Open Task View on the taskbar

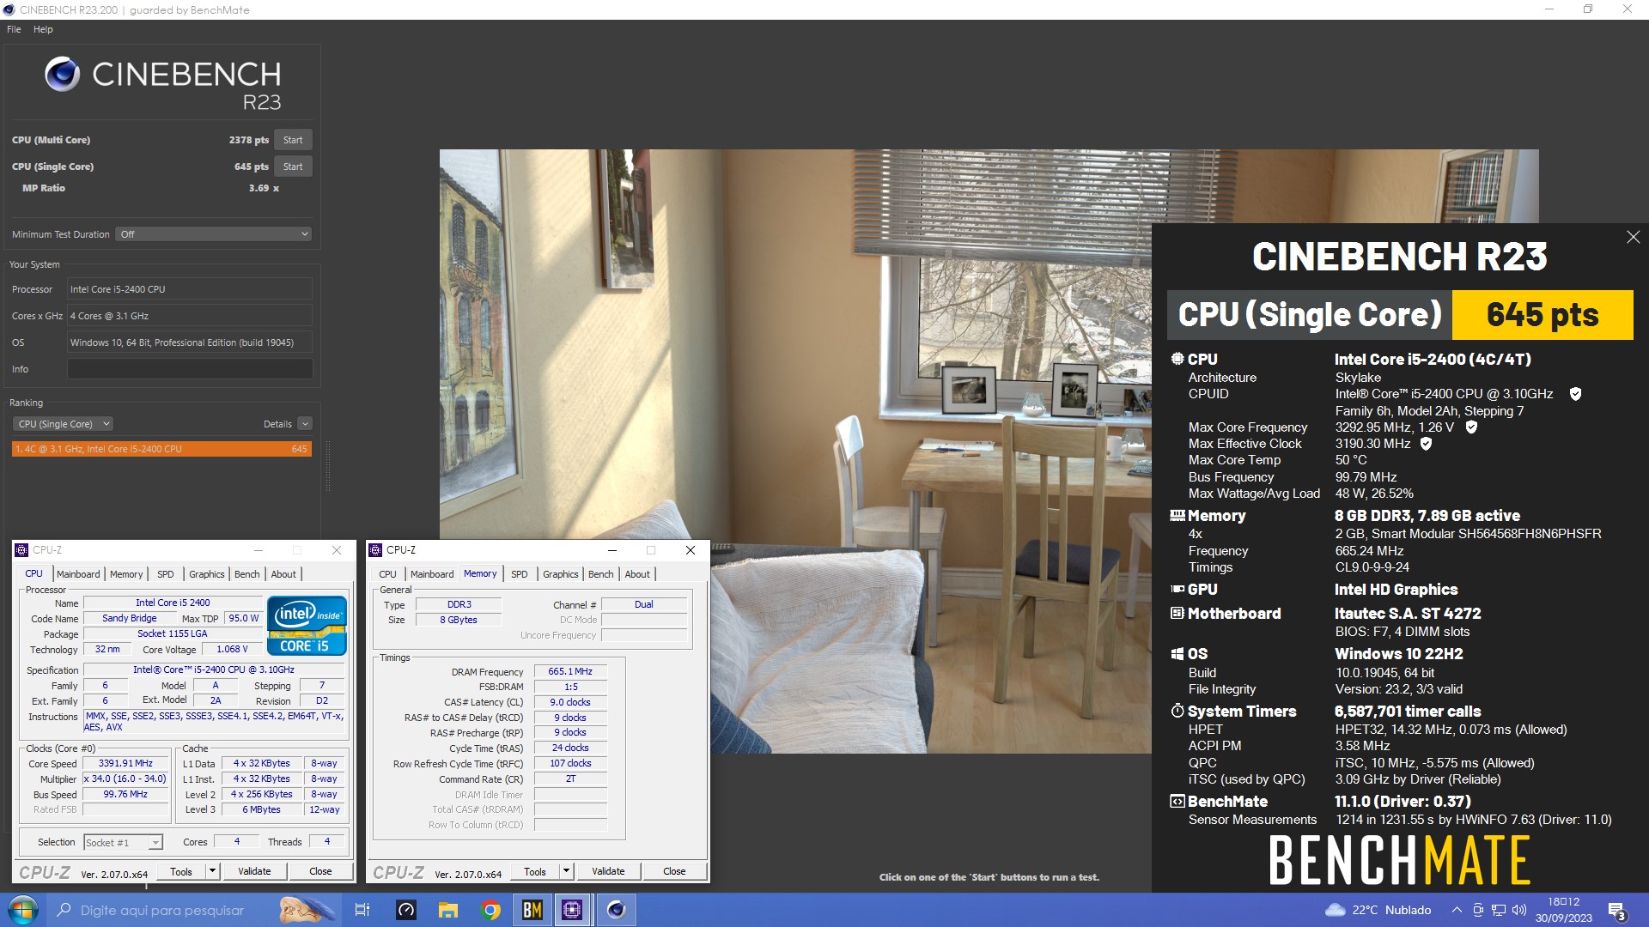pos(362,910)
